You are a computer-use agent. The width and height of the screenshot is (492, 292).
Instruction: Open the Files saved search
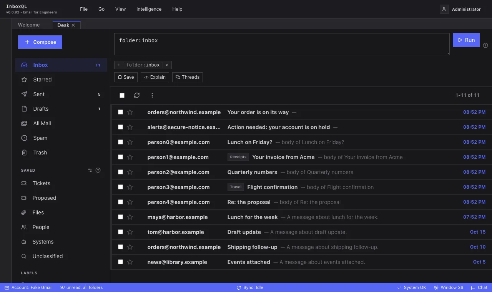(x=61, y=212)
